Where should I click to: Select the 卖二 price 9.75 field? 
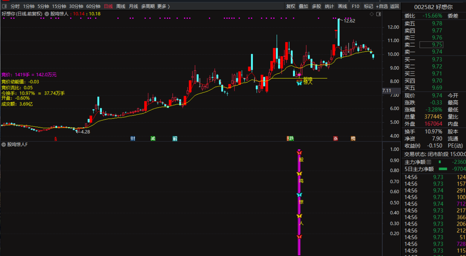click(431, 45)
